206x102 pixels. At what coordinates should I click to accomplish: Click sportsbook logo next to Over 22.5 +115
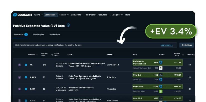tap(161, 98)
